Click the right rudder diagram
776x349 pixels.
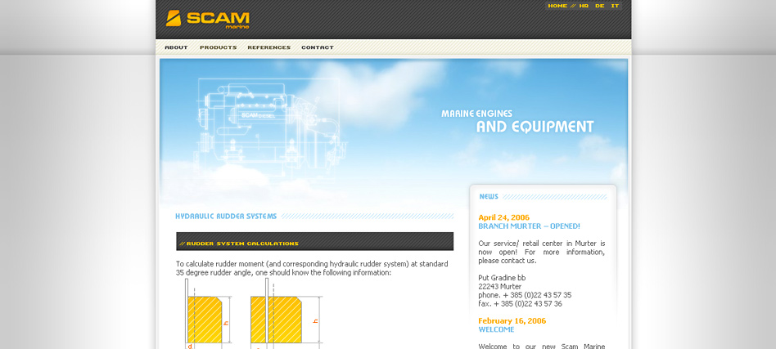coord(286,314)
